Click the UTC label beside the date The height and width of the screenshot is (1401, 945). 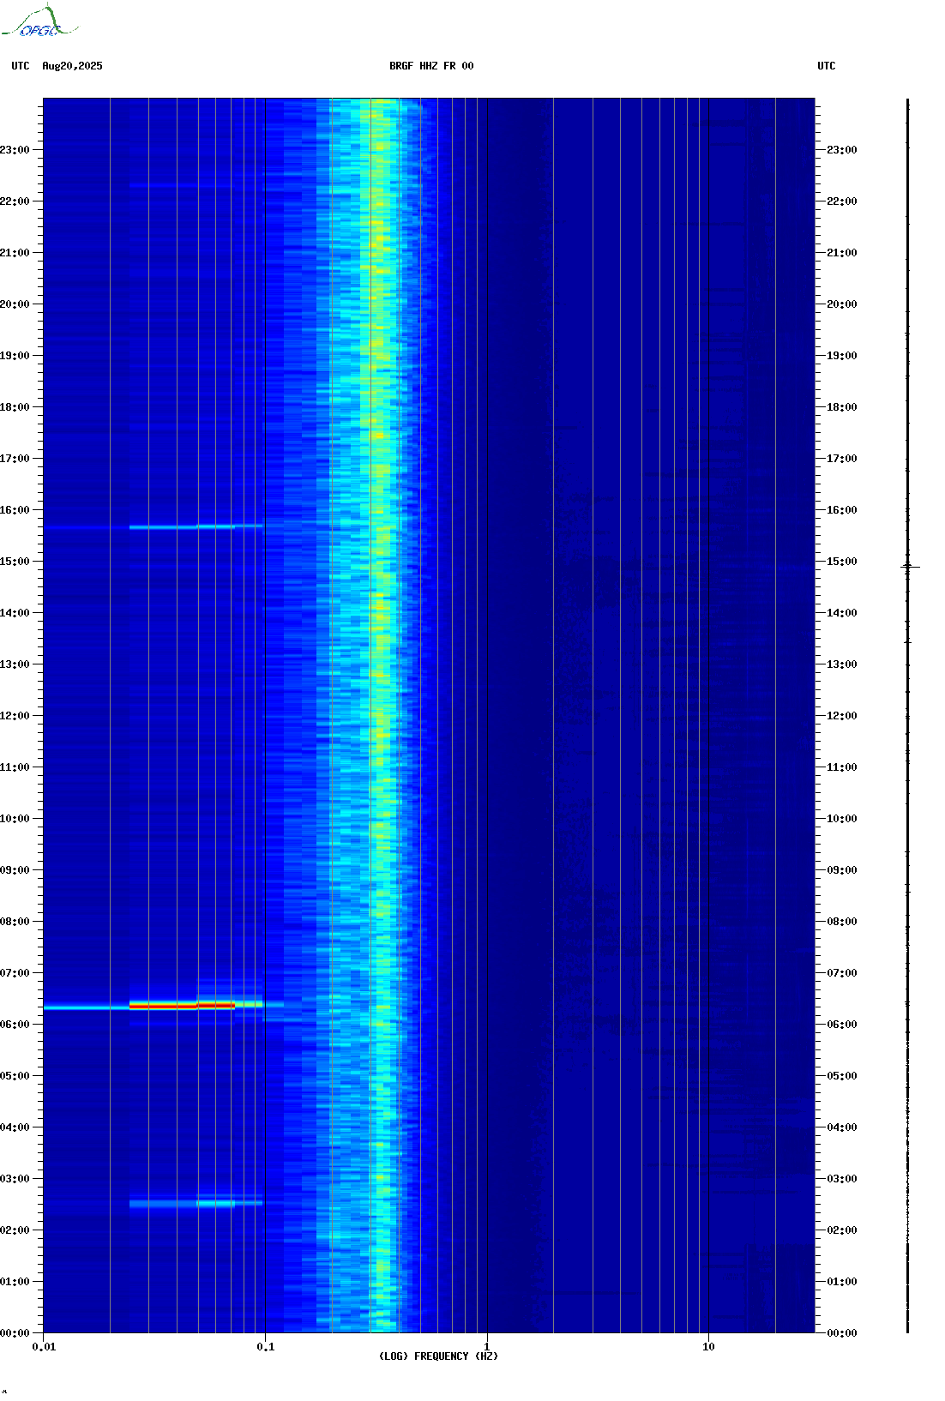point(21,66)
